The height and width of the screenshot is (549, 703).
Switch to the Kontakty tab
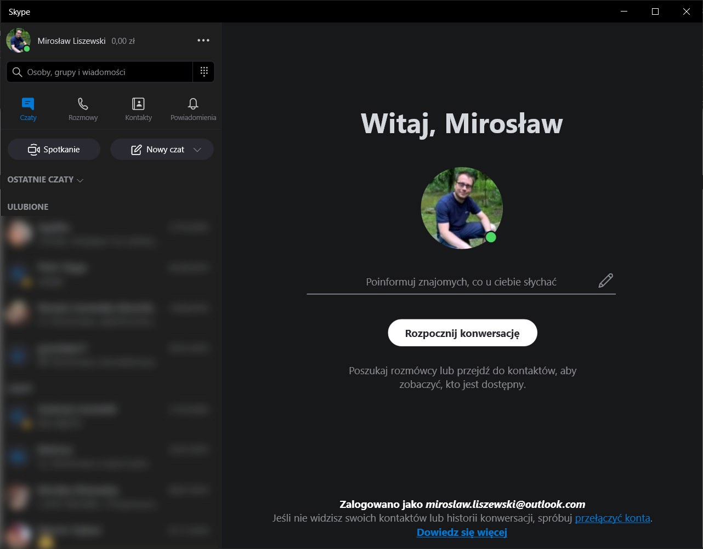click(138, 109)
